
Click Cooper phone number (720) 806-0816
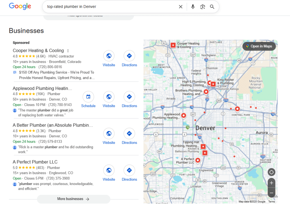pos(50,67)
